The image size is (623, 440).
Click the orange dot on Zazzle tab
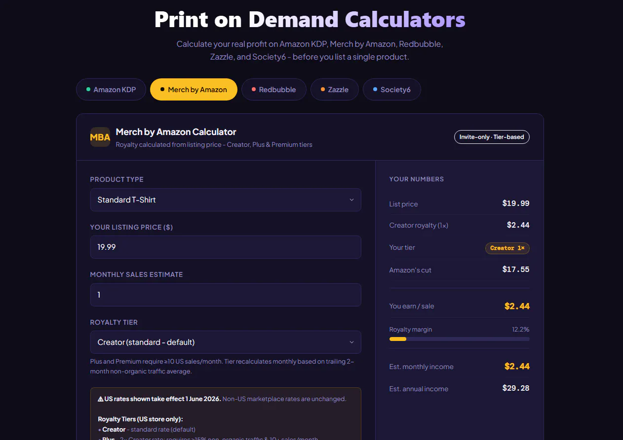coord(323,90)
